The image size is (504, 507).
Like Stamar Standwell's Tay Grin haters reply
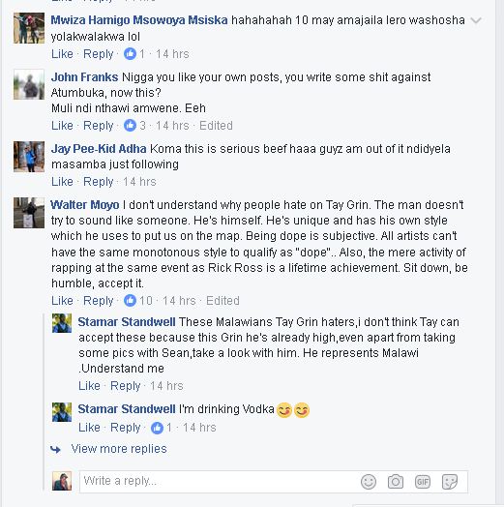89,386
